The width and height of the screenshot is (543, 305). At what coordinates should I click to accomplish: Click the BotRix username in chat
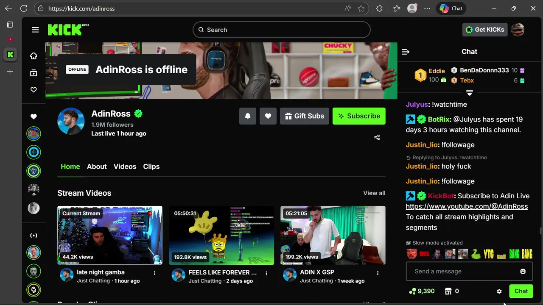439,119
